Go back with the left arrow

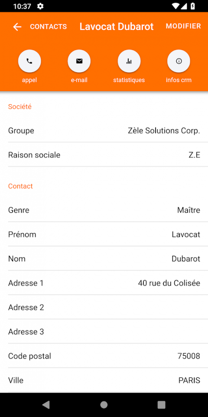coord(17,26)
